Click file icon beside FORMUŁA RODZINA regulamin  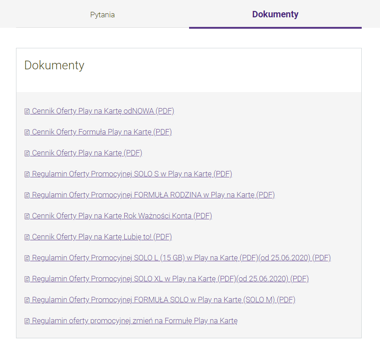coord(27,195)
